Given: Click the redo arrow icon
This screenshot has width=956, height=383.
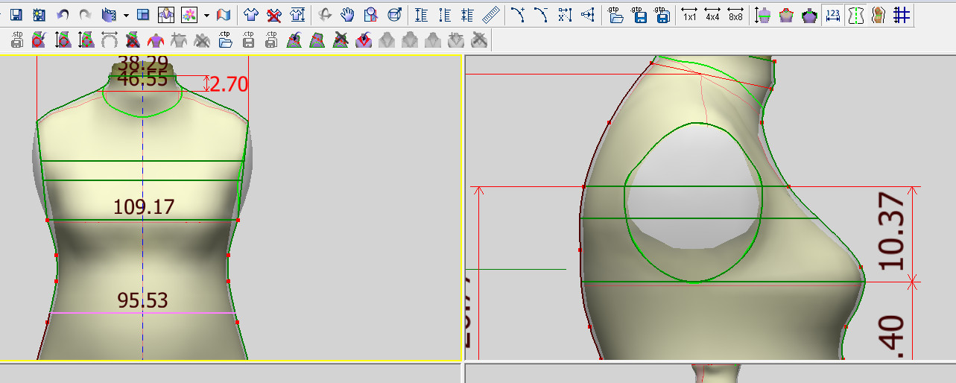Looking at the screenshot, I should 86,14.
